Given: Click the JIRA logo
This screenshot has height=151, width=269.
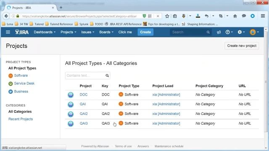Looking at the screenshot, I should click(22, 32).
